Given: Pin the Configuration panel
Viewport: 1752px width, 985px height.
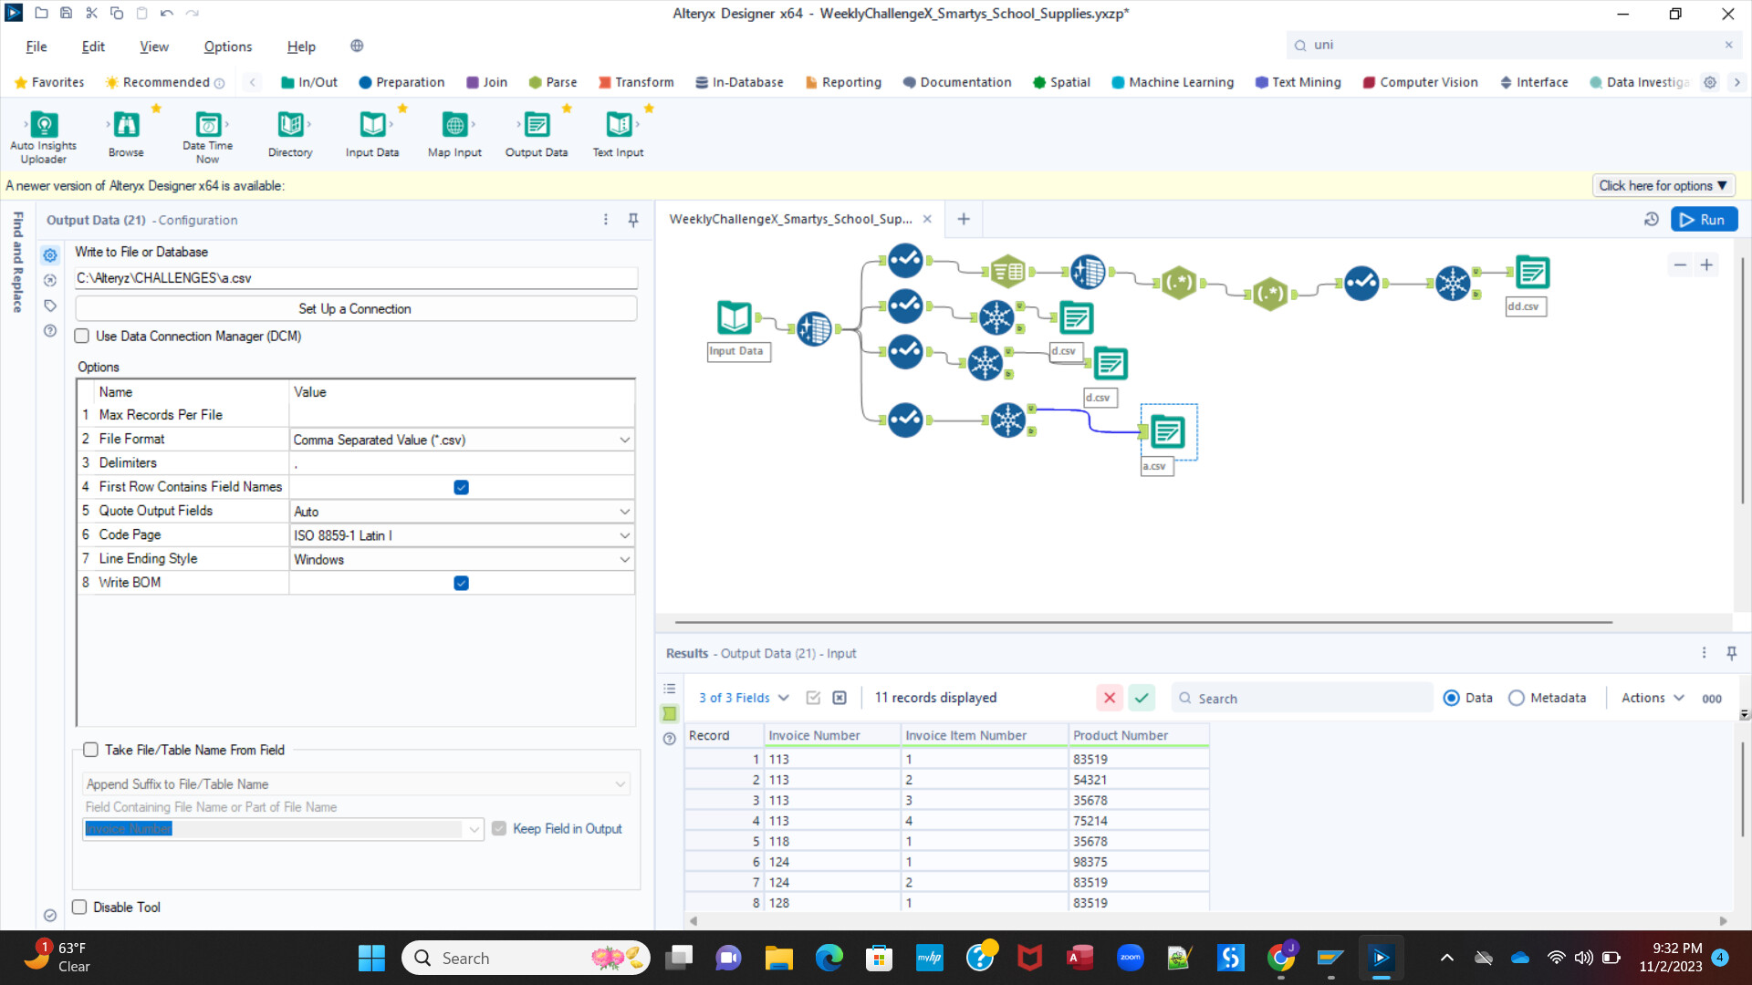Looking at the screenshot, I should pos(633,220).
